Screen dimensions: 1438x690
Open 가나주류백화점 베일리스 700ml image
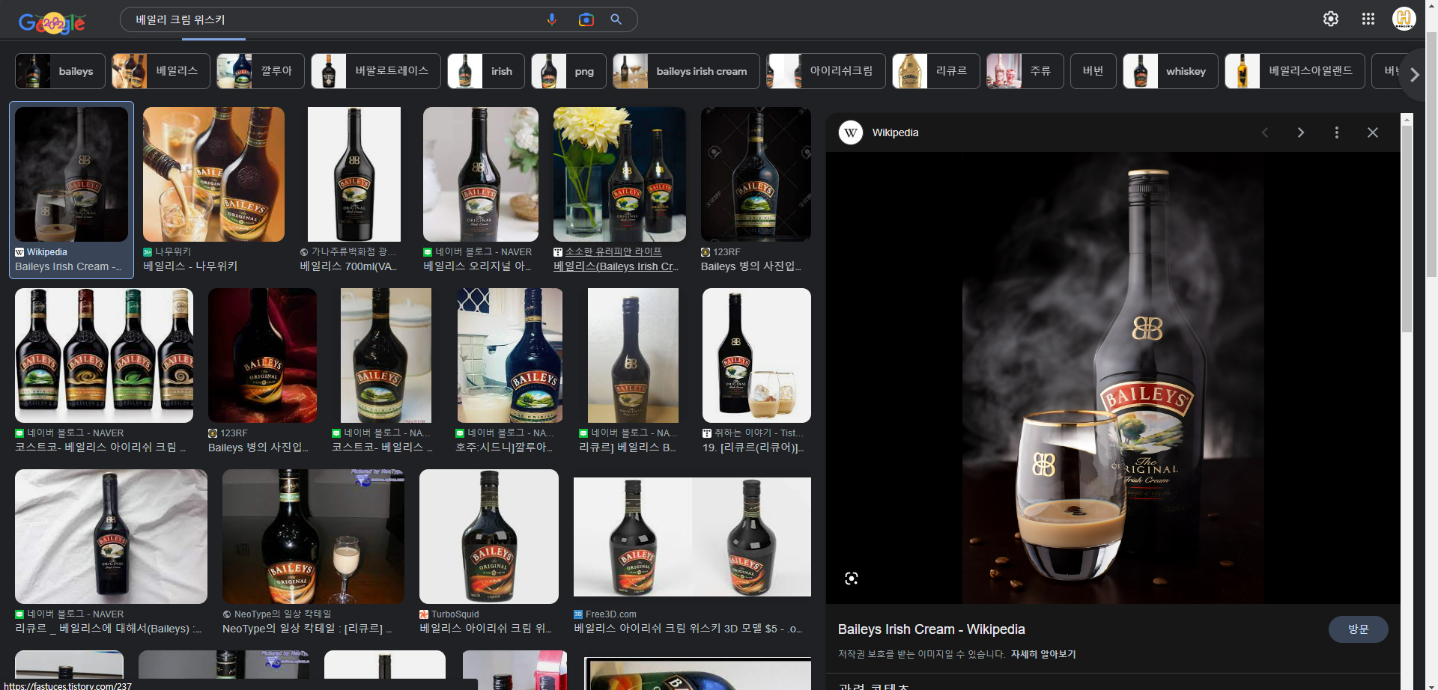[354, 174]
